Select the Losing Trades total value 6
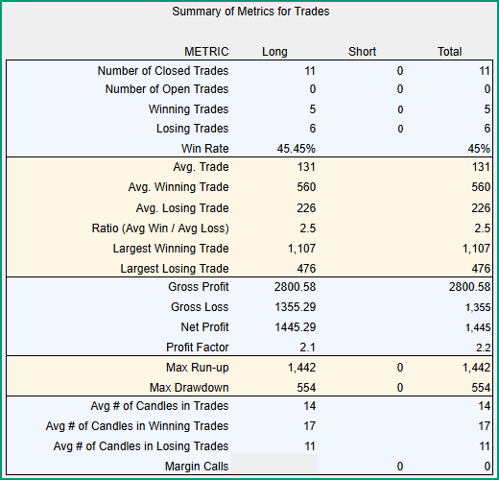This screenshot has width=499, height=480. pyautogui.click(x=487, y=129)
